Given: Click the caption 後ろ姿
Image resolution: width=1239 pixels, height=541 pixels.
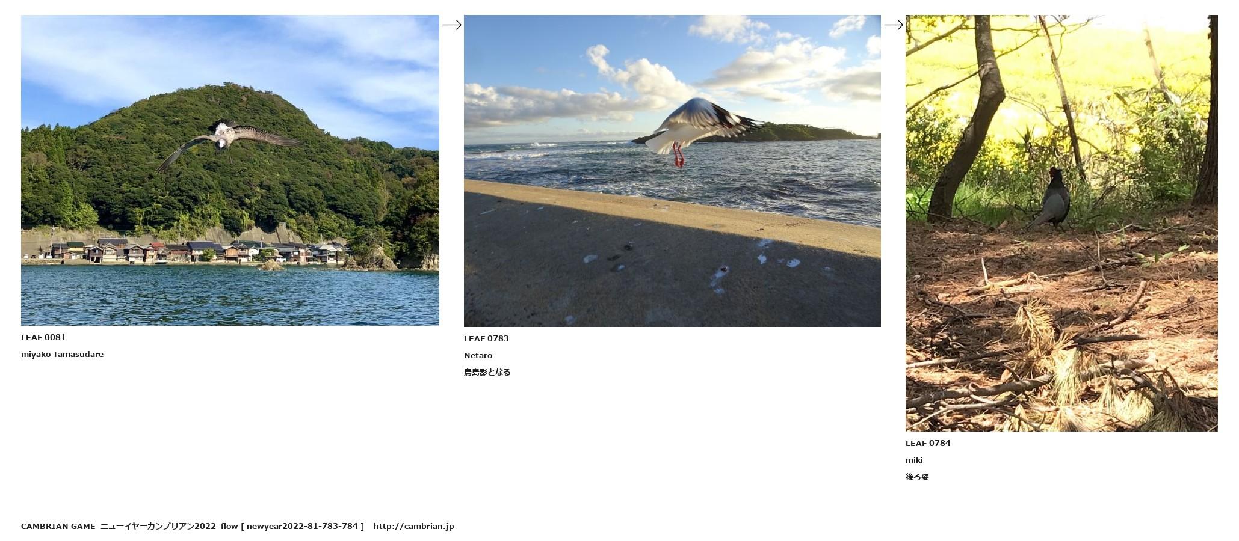Looking at the screenshot, I should click(917, 477).
